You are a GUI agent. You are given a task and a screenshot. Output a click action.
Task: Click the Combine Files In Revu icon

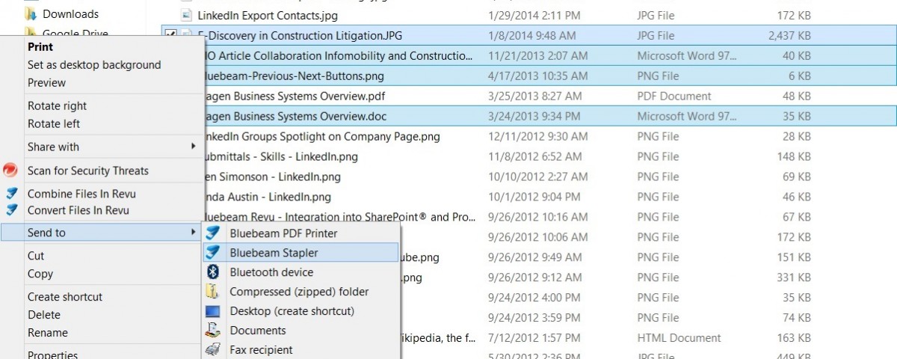(x=10, y=194)
